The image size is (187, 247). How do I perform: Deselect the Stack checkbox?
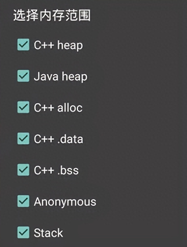pos(23,233)
